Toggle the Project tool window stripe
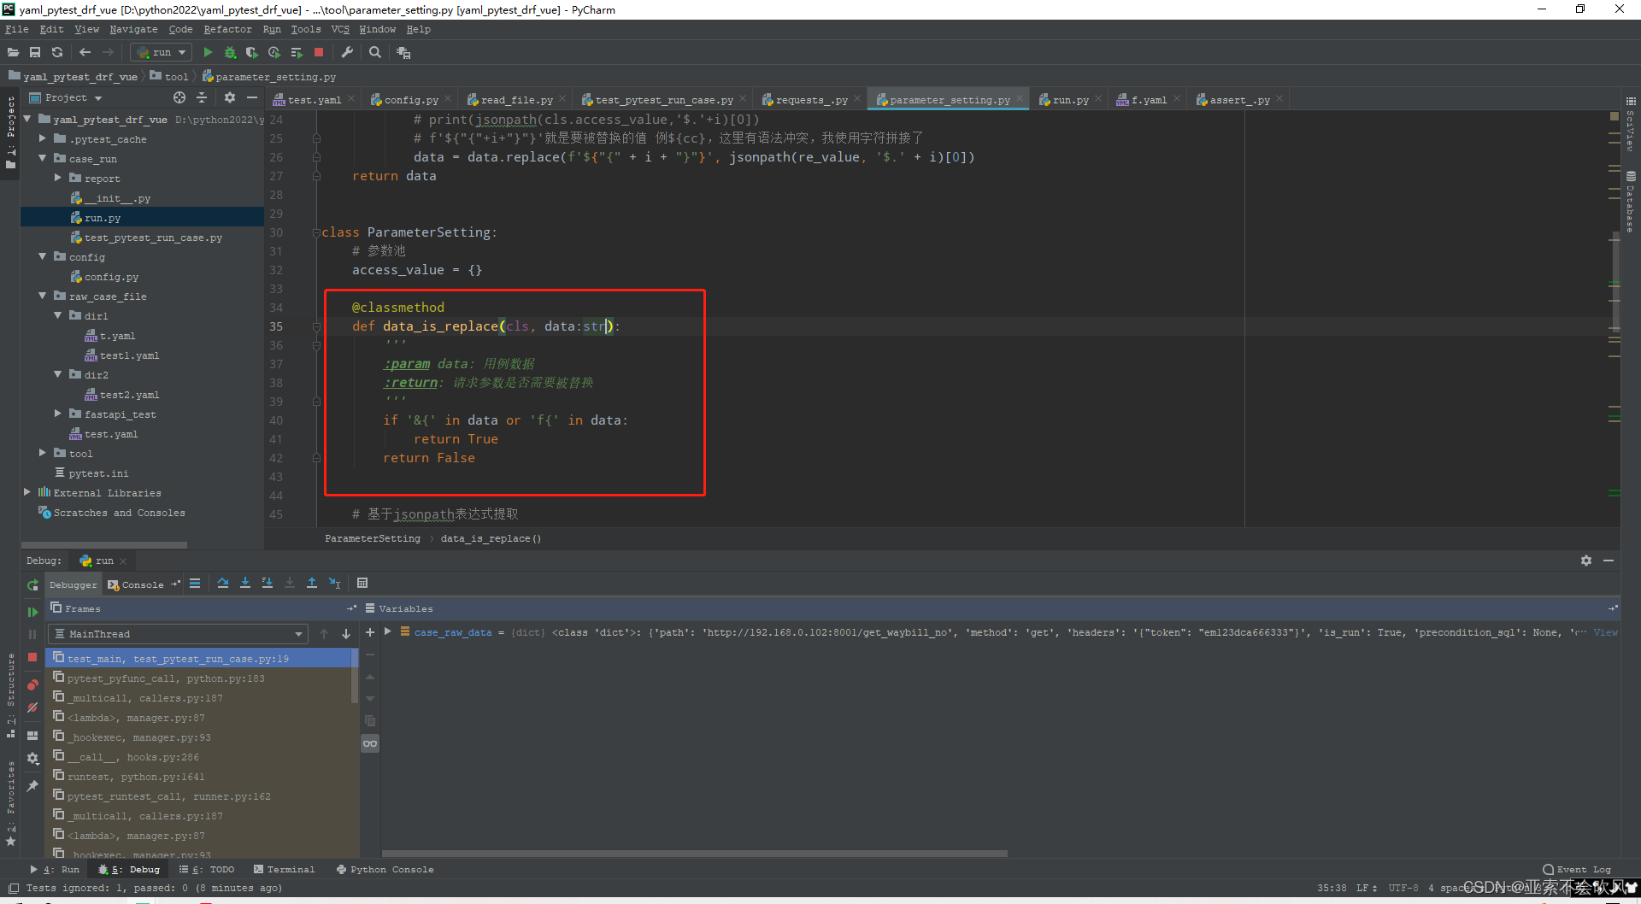This screenshot has height=904, width=1641. pos(10,132)
